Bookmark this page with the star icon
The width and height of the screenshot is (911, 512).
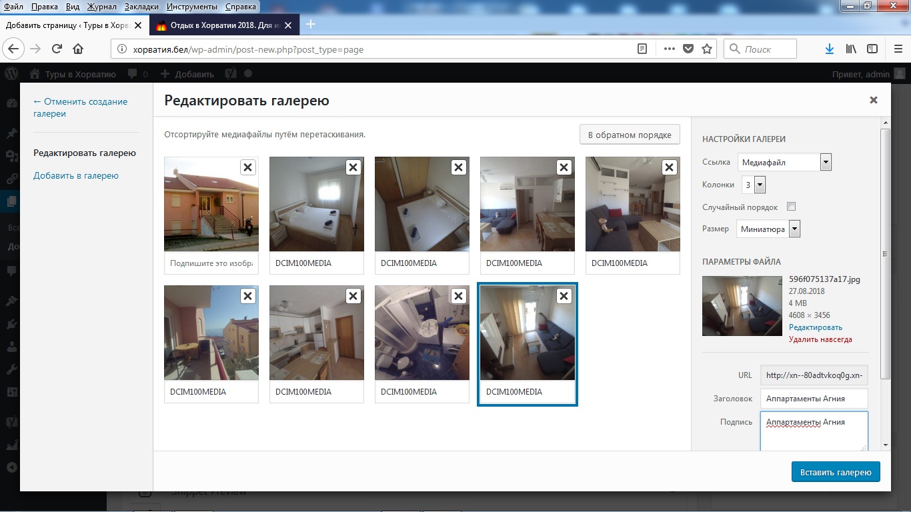point(707,49)
